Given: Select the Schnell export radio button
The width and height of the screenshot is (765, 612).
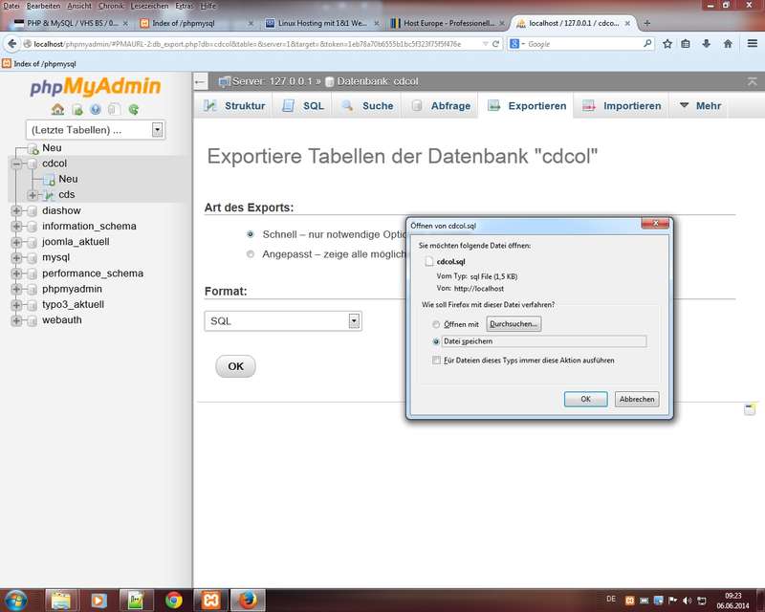Looking at the screenshot, I should click(251, 234).
